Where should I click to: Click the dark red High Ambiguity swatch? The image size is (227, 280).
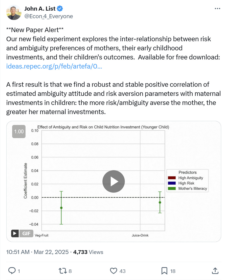pyautogui.click(x=172, y=178)
